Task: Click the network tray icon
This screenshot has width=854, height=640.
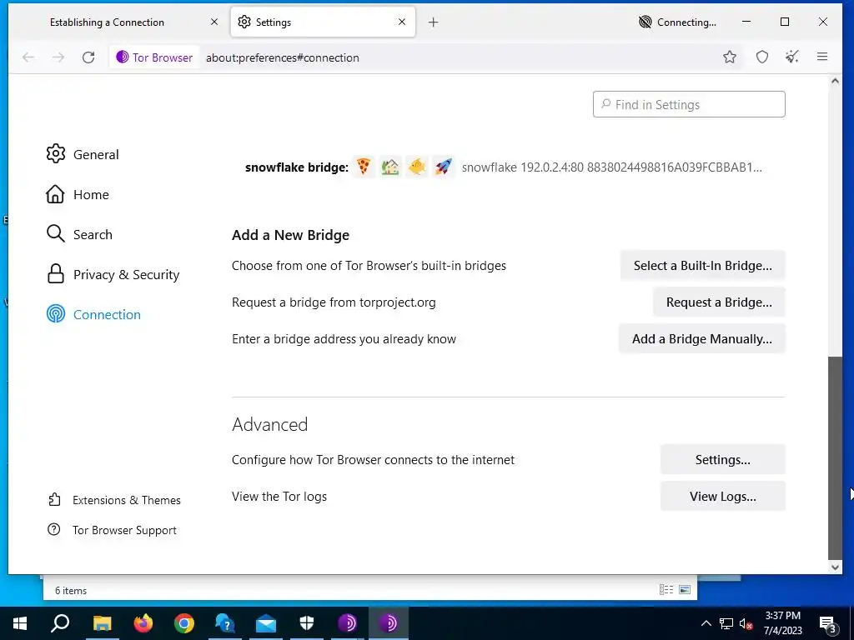Action: [x=726, y=623]
